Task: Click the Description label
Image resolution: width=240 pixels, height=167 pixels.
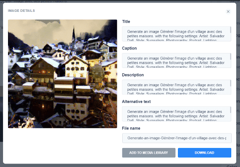Action: pos(133,75)
